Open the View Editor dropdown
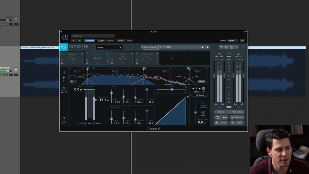This screenshot has height=174, width=309. pyautogui.click(x=232, y=41)
